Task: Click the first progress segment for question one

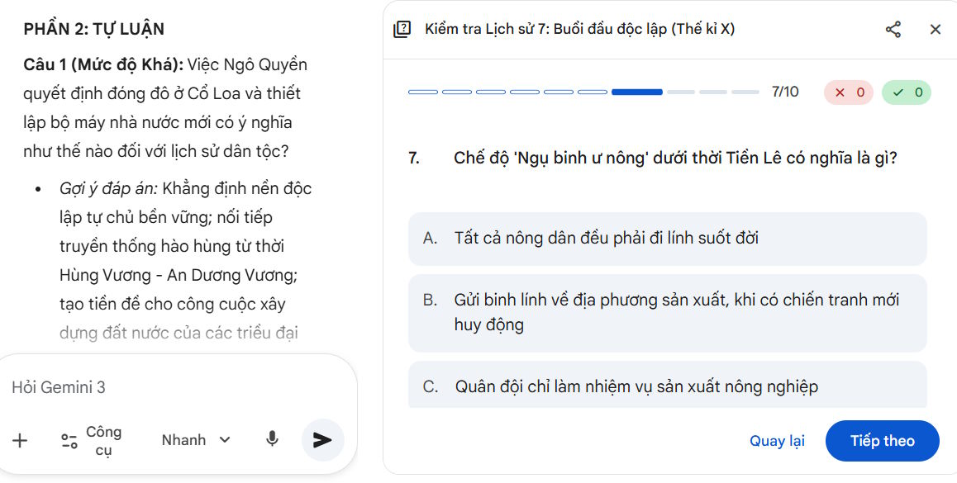Action: [x=421, y=92]
